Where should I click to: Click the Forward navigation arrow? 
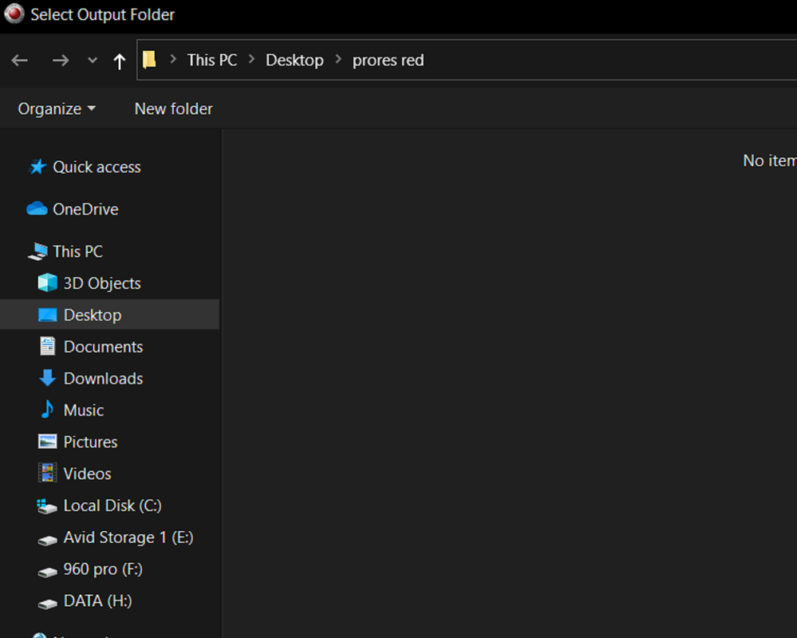point(61,61)
